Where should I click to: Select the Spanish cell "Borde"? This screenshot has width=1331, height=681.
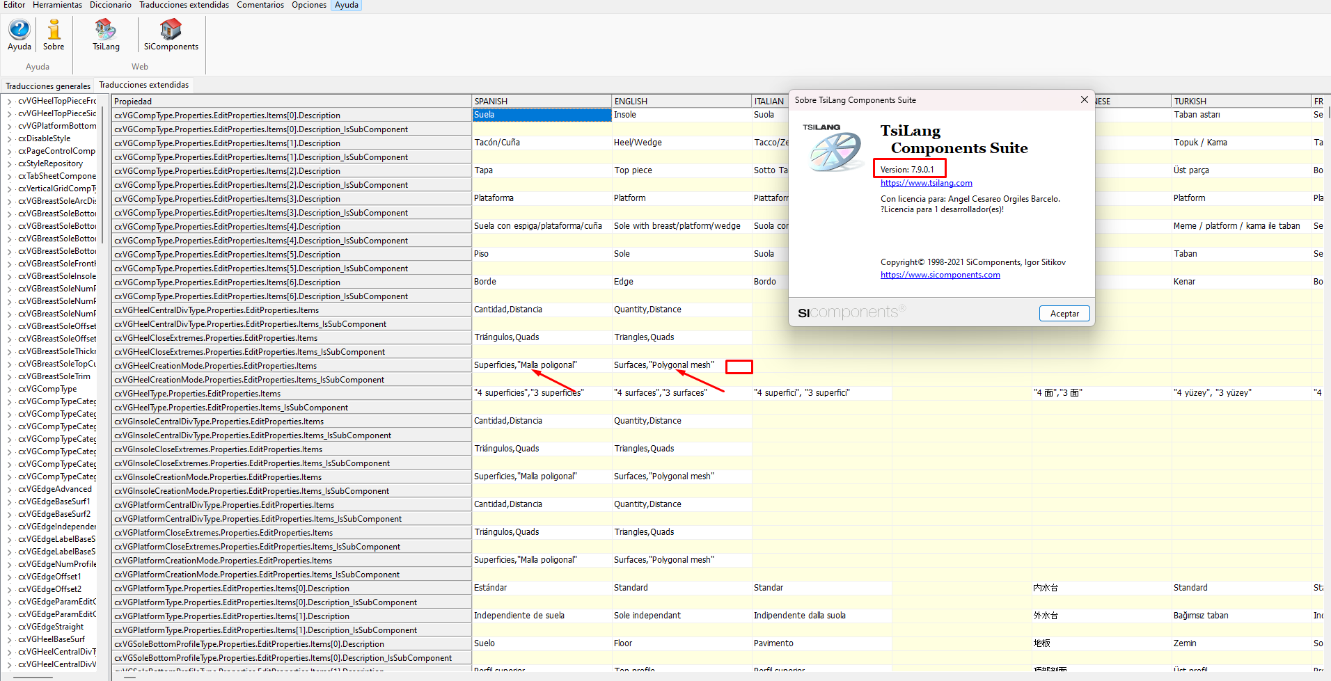(x=542, y=282)
